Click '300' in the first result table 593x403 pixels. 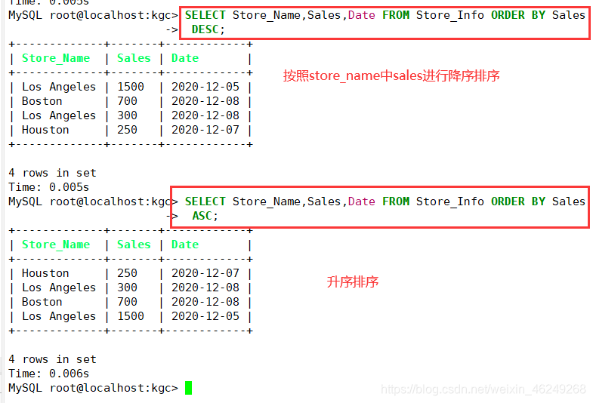click(127, 115)
